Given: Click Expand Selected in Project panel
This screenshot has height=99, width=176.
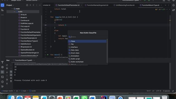Looking at the screenshot, I should tap(30, 5).
